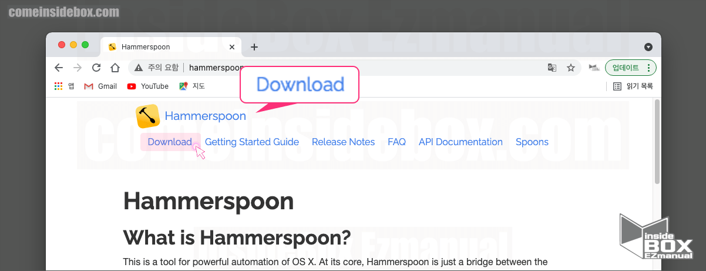The width and height of the screenshot is (706, 271).
Task: Click the large 'Hammerspoon' page heading
Action: click(x=209, y=202)
